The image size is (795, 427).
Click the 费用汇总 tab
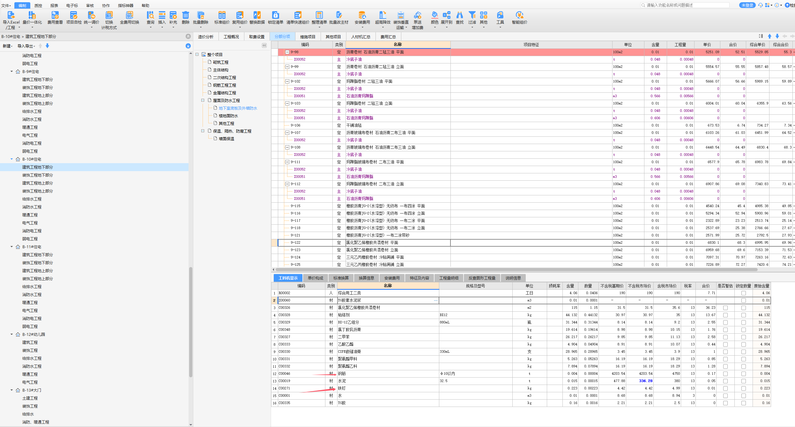tap(388, 37)
